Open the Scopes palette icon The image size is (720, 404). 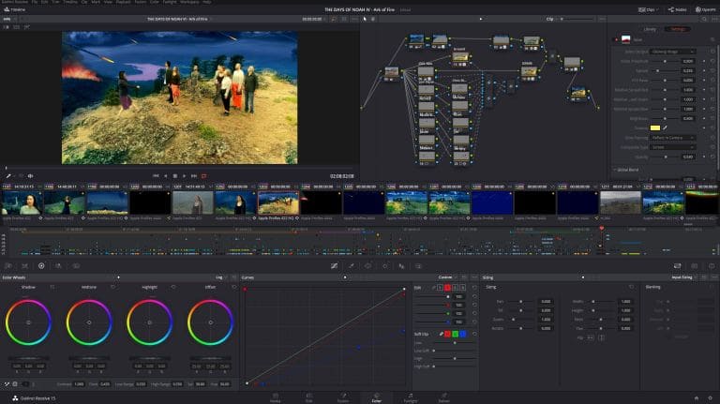(x=695, y=266)
